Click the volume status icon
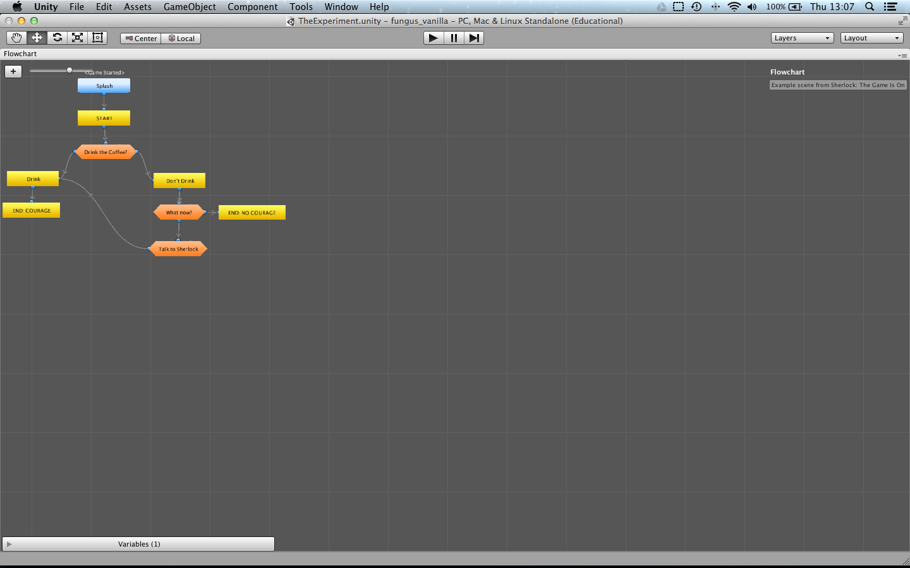Image resolution: width=910 pixels, height=568 pixels. 752,7
